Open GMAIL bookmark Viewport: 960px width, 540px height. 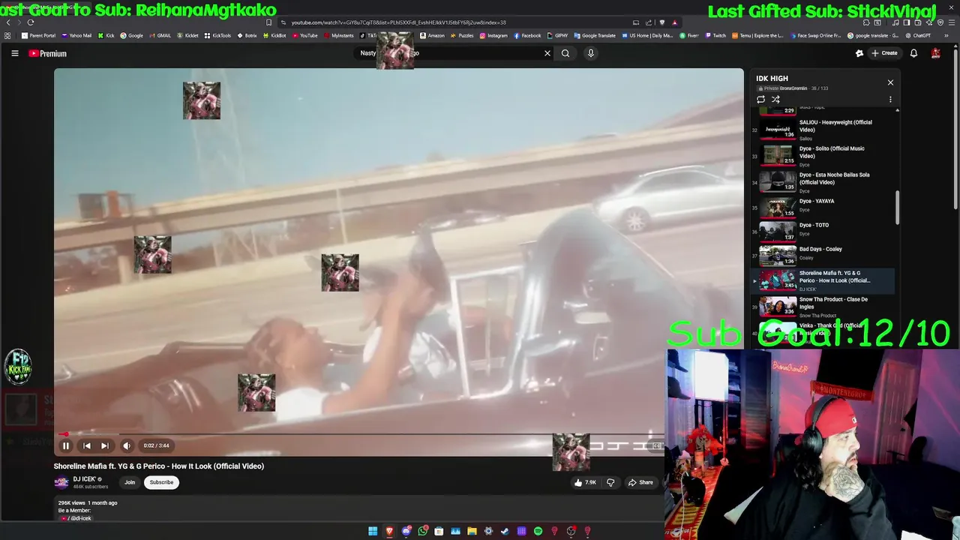(x=160, y=35)
